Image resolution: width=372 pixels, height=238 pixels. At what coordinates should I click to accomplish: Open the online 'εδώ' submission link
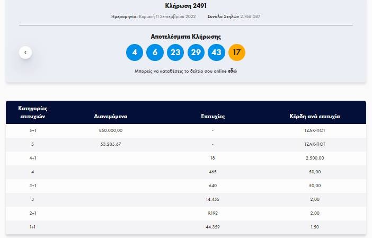point(232,70)
